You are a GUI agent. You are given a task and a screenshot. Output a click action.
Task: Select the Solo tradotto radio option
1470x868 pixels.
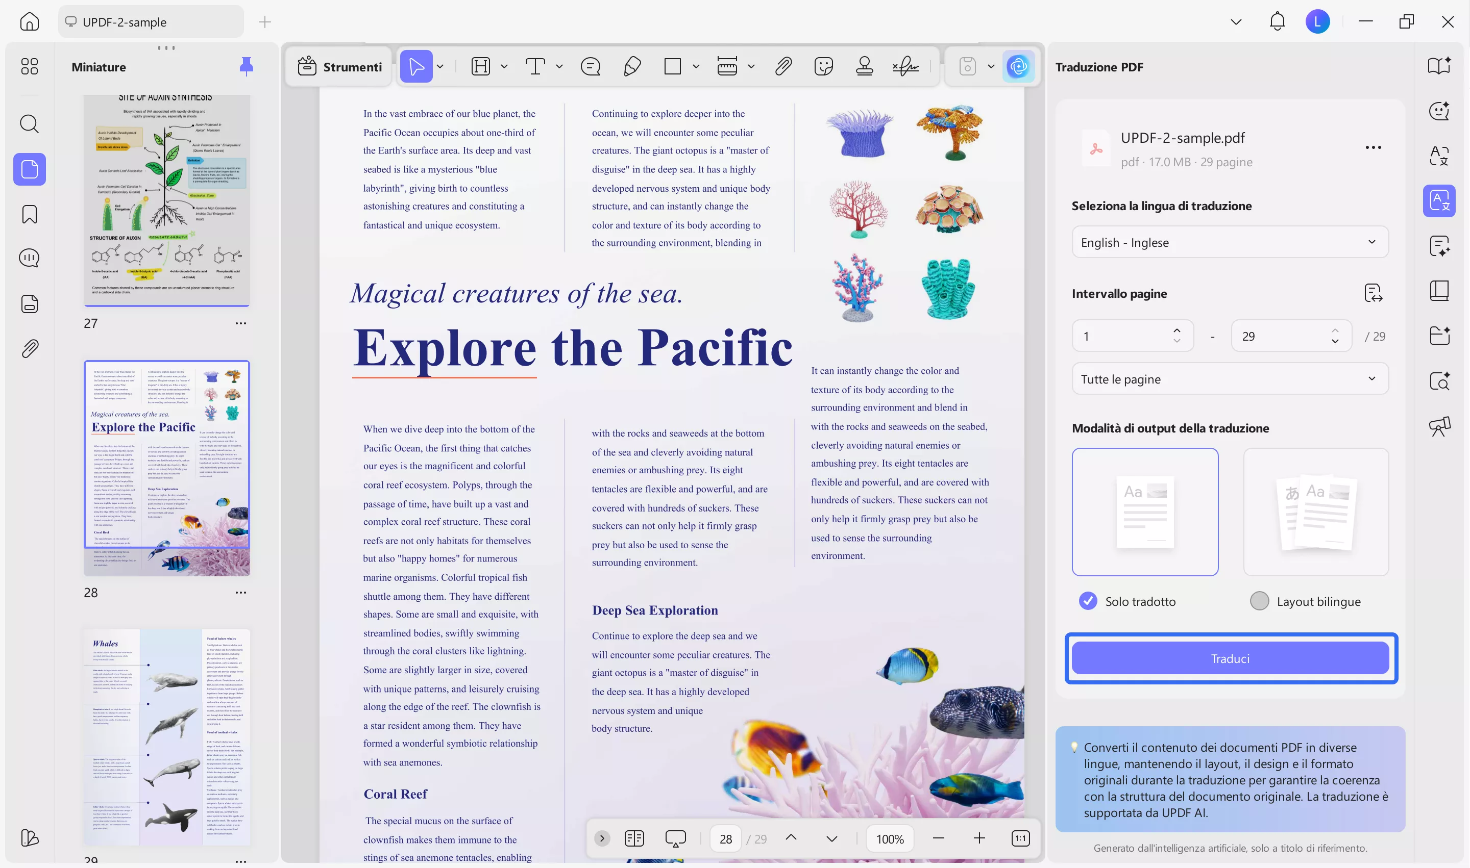1088,601
